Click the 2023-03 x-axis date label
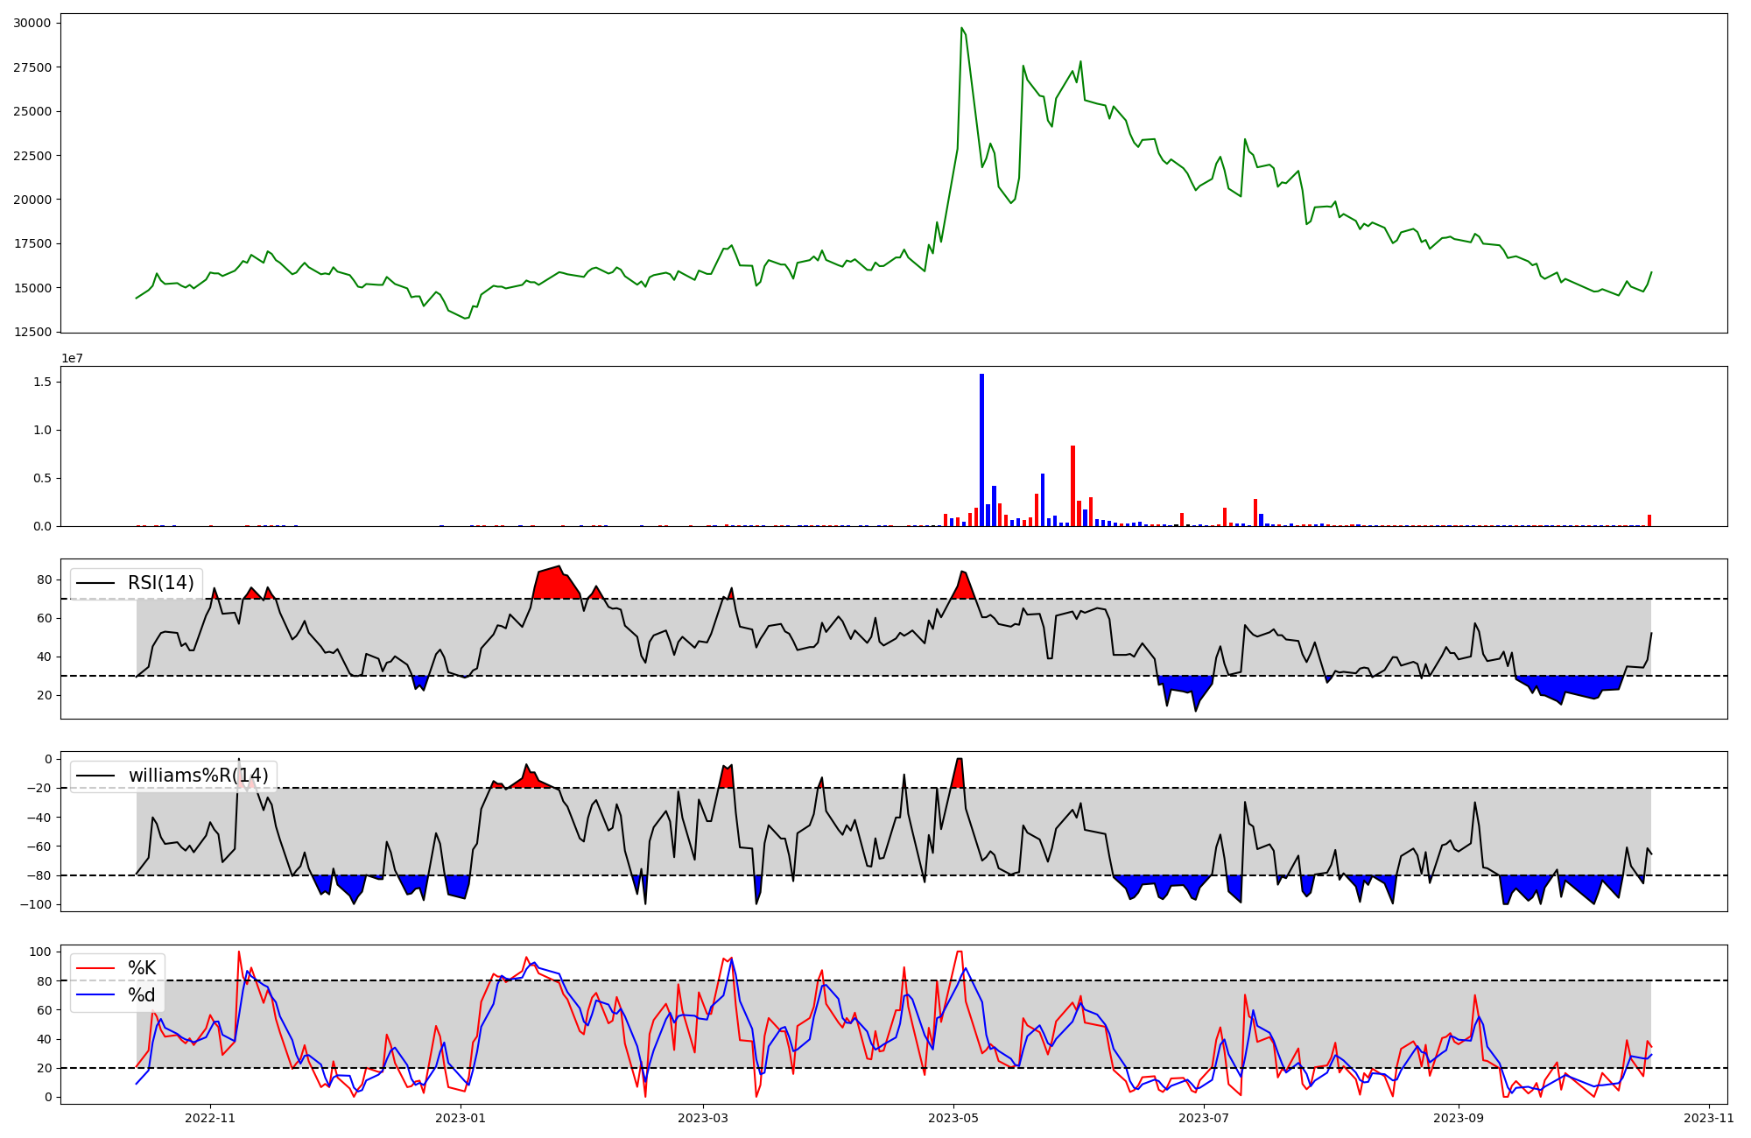 pyautogui.click(x=703, y=1118)
